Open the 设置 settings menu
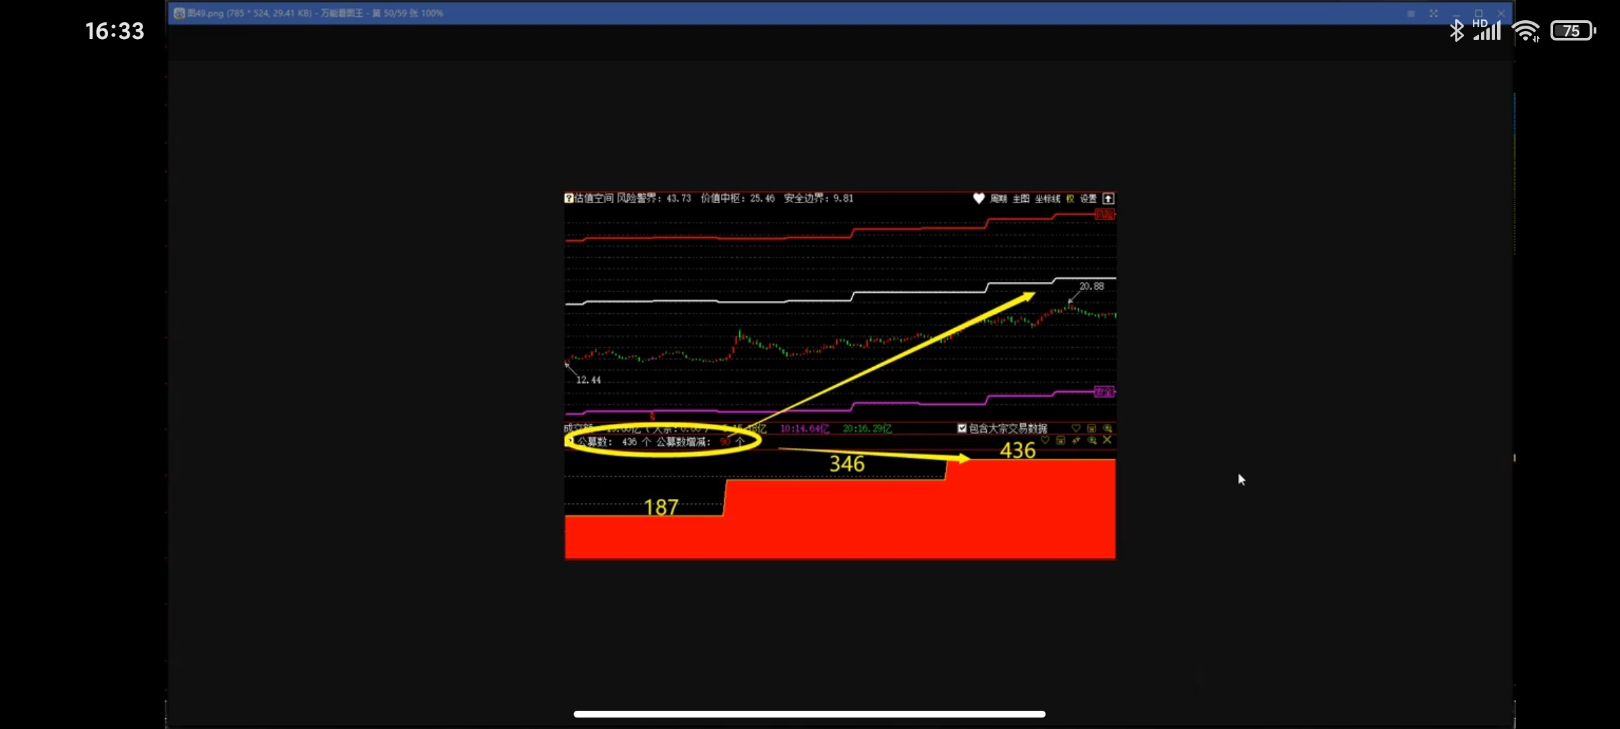Screen dimensions: 1620x729 [x=1088, y=198]
